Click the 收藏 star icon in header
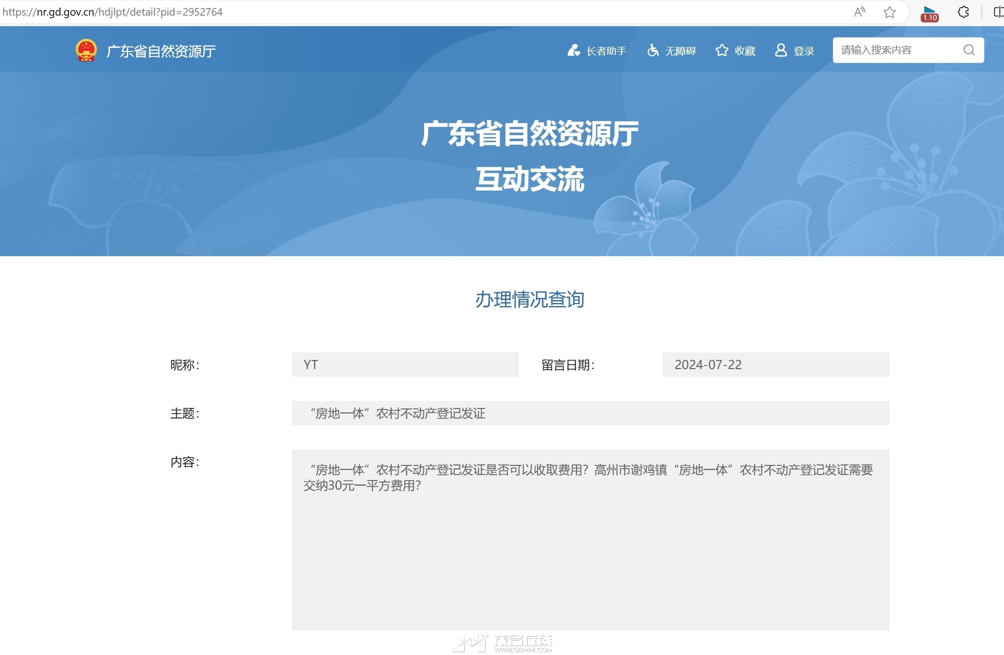Image resolution: width=1004 pixels, height=655 pixels. tap(722, 50)
